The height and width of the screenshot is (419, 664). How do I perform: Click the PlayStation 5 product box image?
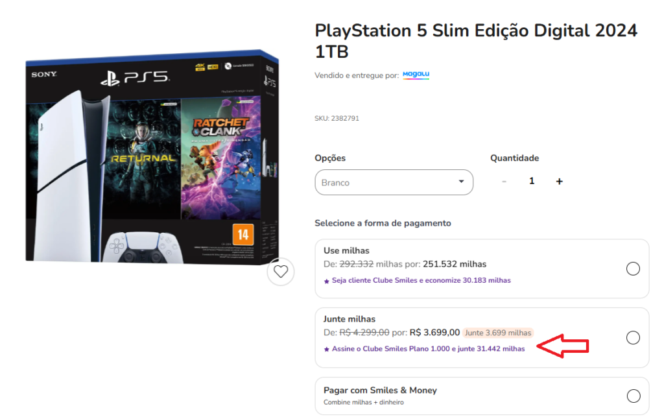(x=152, y=157)
